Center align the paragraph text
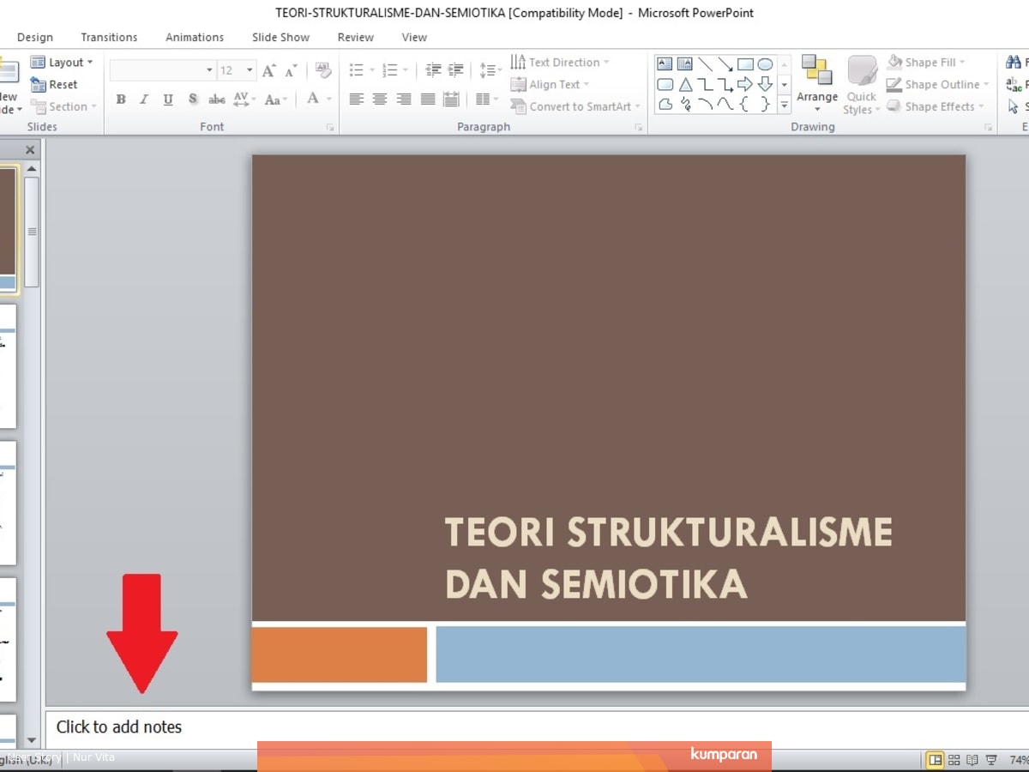The image size is (1029, 772). (380, 100)
